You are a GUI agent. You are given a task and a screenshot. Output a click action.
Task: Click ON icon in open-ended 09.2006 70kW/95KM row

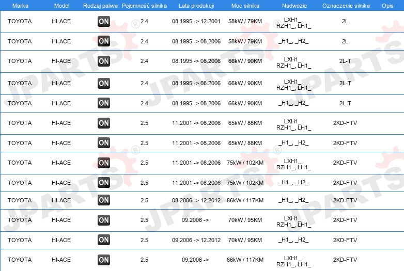[x=104, y=220]
